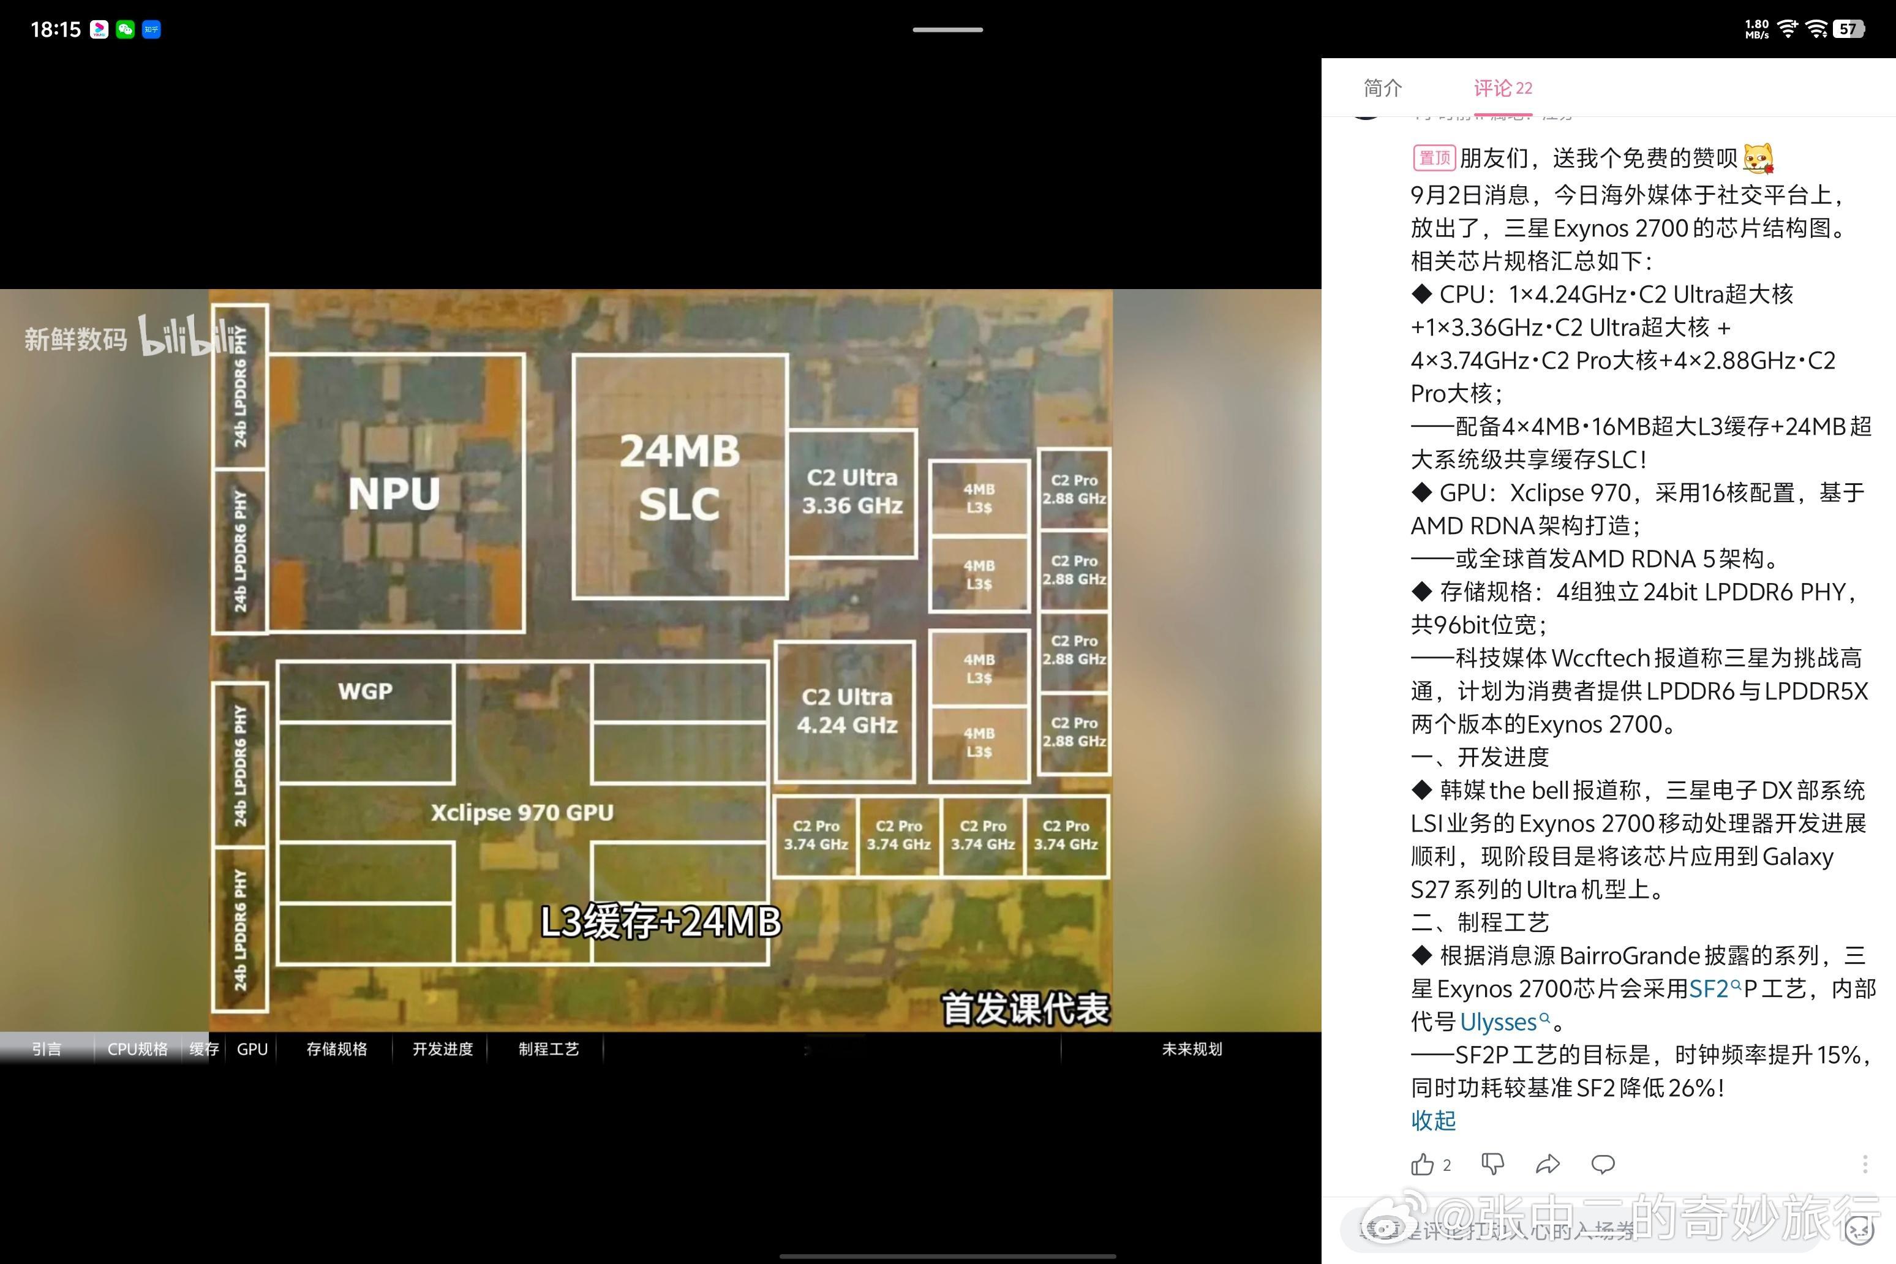Screen dimensions: 1896x1264
Task: Collapse the comment with 收起
Action: tap(1433, 1121)
